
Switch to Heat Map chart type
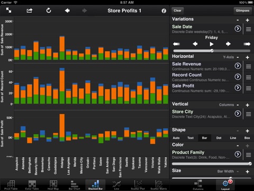[x=53, y=185]
